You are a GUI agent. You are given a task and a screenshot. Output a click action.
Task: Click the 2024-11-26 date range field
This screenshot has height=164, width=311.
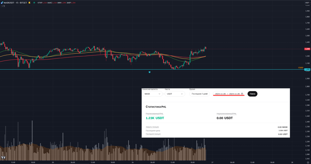pyautogui.click(x=229, y=94)
